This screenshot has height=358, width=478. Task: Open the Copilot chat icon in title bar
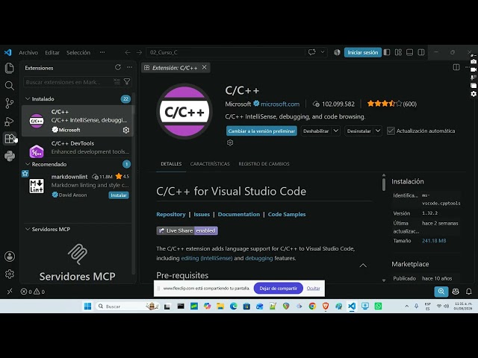tap(312, 52)
